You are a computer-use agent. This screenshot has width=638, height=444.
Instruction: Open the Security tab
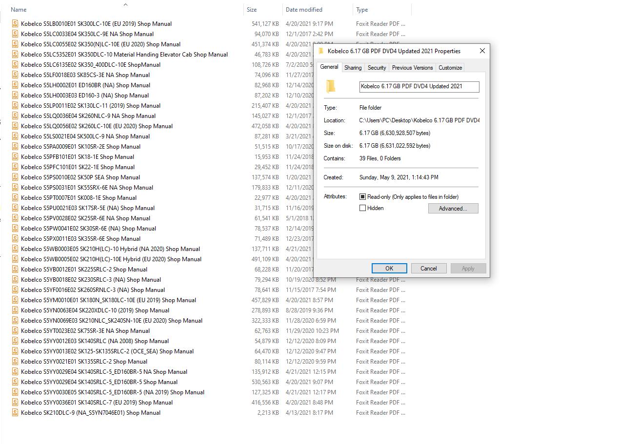pyautogui.click(x=377, y=68)
